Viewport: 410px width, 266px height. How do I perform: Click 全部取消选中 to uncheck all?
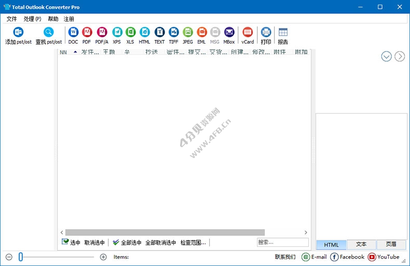[x=160, y=243]
